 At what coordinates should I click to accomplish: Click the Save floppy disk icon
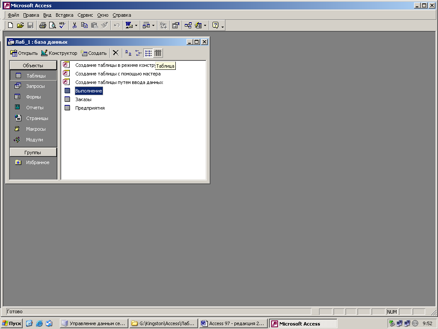click(30, 25)
